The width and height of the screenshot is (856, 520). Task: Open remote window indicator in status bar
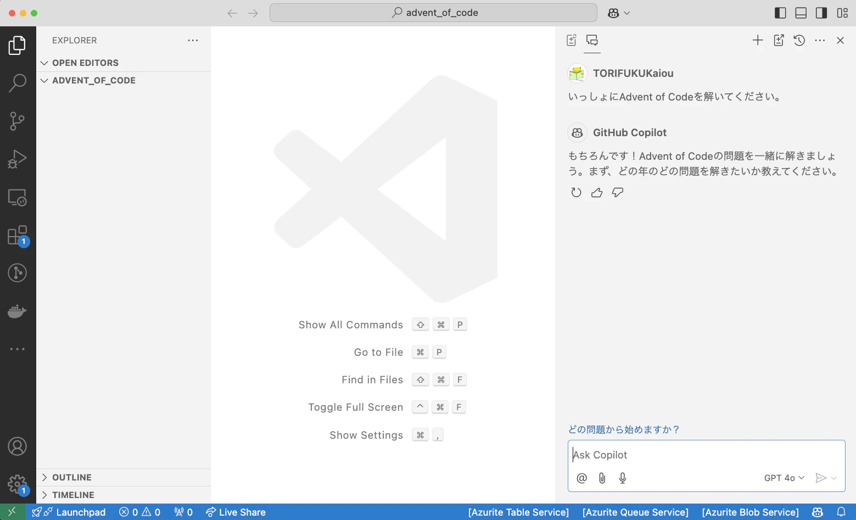pos(12,512)
